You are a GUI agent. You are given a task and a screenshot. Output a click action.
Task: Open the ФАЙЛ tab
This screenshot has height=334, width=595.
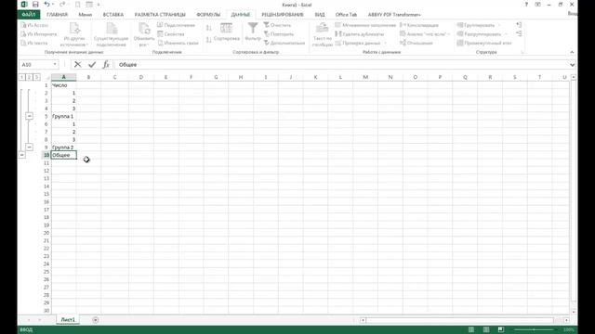(x=29, y=15)
